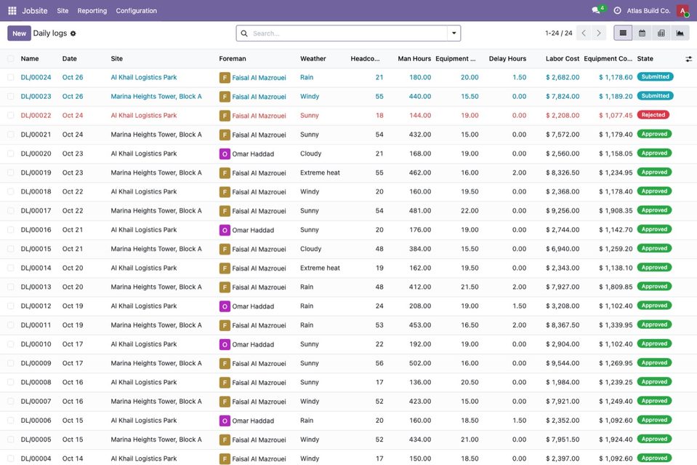The width and height of the screenshot is (697, 465).
Task: Sort by Site column header
Action: pyautogui.click(x=116, y=59)
